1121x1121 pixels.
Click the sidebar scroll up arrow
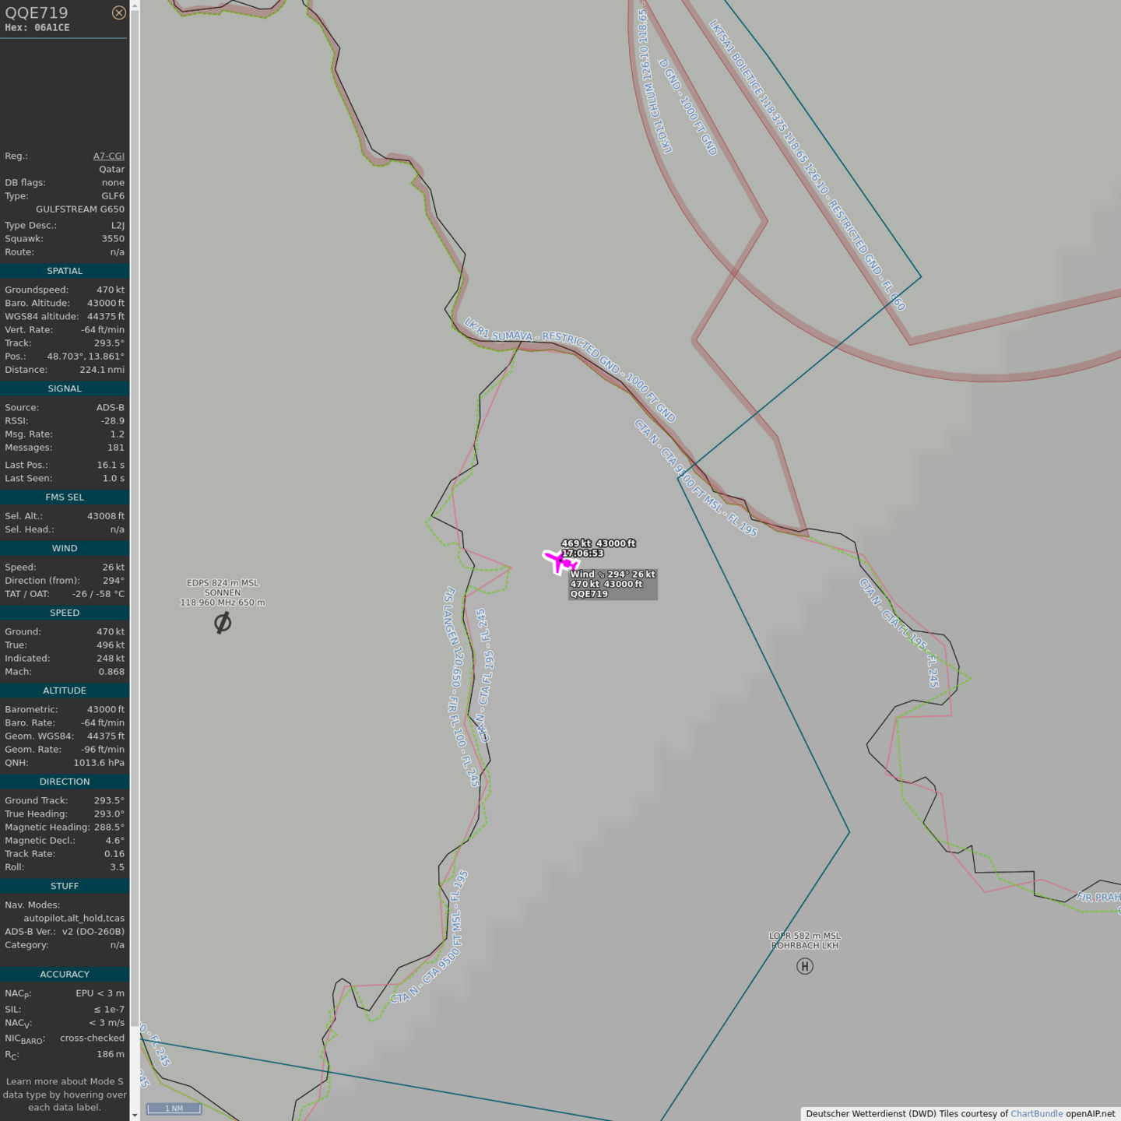coord(135,5)
